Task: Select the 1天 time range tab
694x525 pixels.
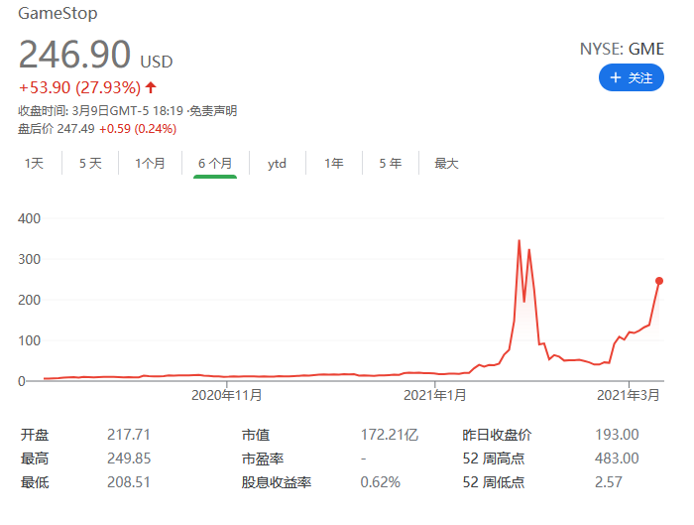Action: [34, 164]
